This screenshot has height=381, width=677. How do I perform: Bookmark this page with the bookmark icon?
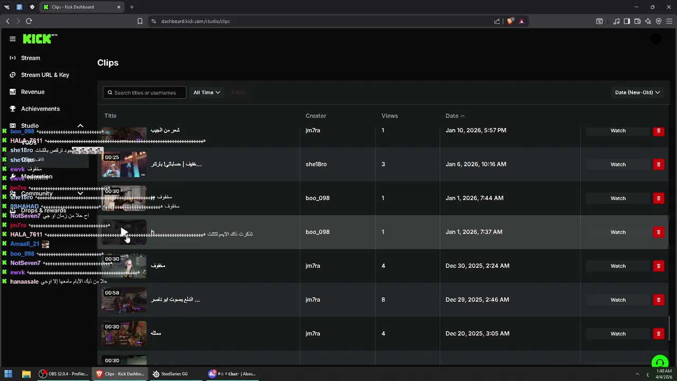click(140, 21)
